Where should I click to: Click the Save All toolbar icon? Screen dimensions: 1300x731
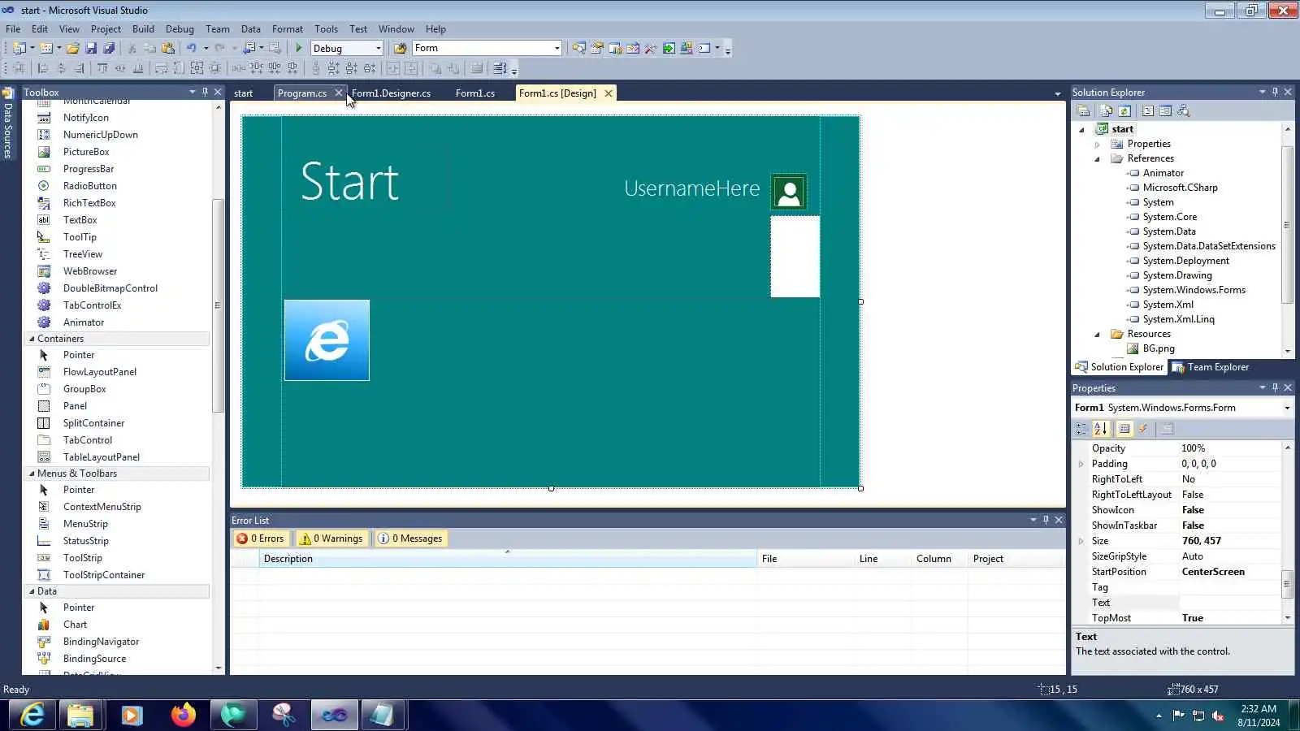click(x=108, y=49)
